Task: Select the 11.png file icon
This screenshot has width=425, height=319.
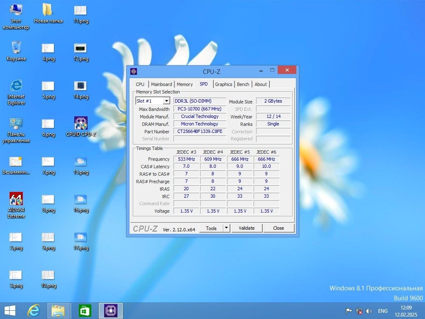Action: coord(81,14)
